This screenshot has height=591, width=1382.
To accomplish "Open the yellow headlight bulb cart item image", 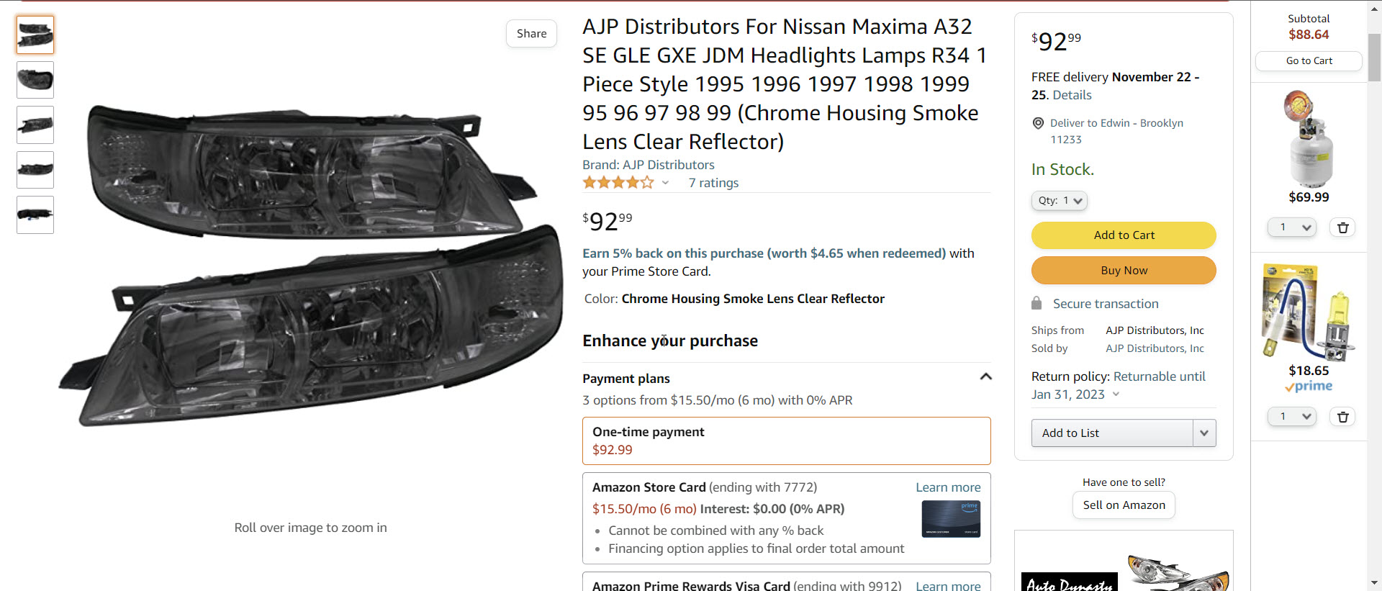I will (1309, 312).
